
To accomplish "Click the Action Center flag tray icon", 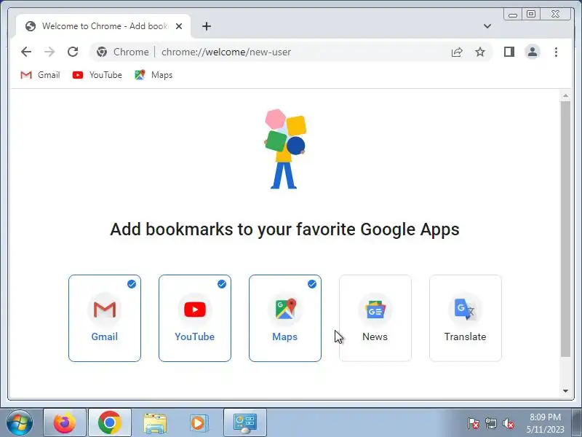I will 474,423.
